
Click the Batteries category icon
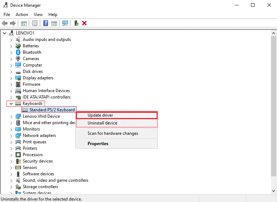18,46
